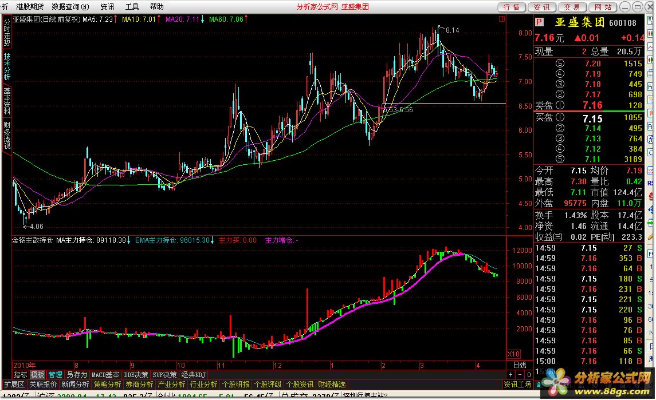Image resolution: width=656 pixels, height=400 pixels.
Task: Select the DDE决策 template
Action: point(136,375)
